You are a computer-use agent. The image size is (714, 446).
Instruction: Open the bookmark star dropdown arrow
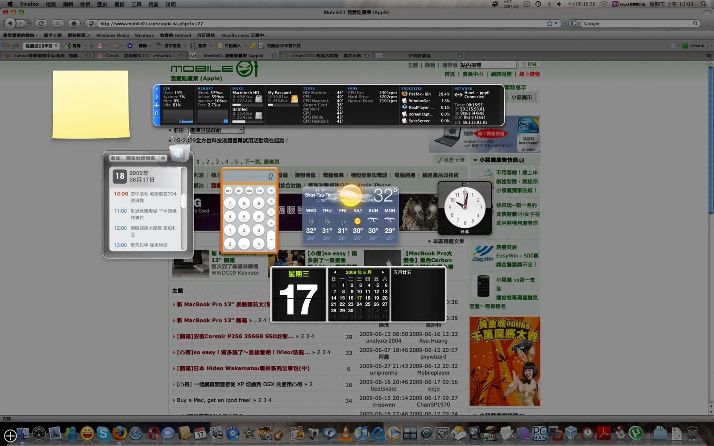[556, 24]
